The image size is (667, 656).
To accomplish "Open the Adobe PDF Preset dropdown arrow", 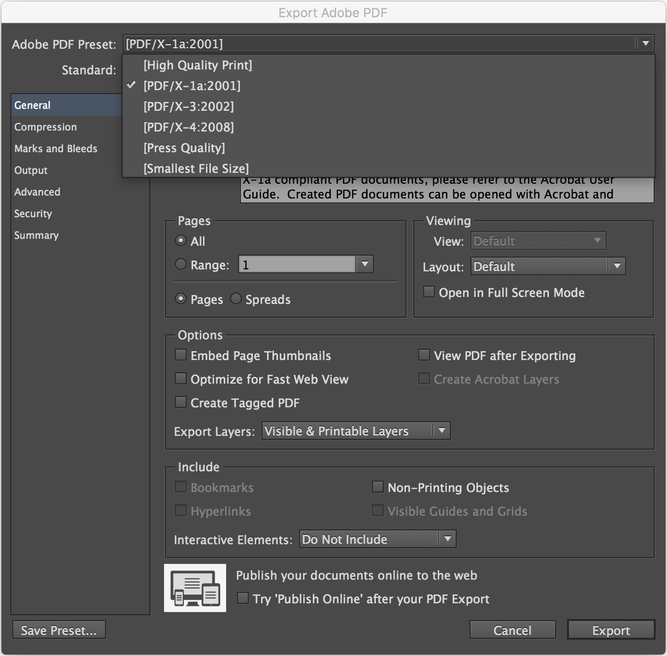I will point(645,44).
